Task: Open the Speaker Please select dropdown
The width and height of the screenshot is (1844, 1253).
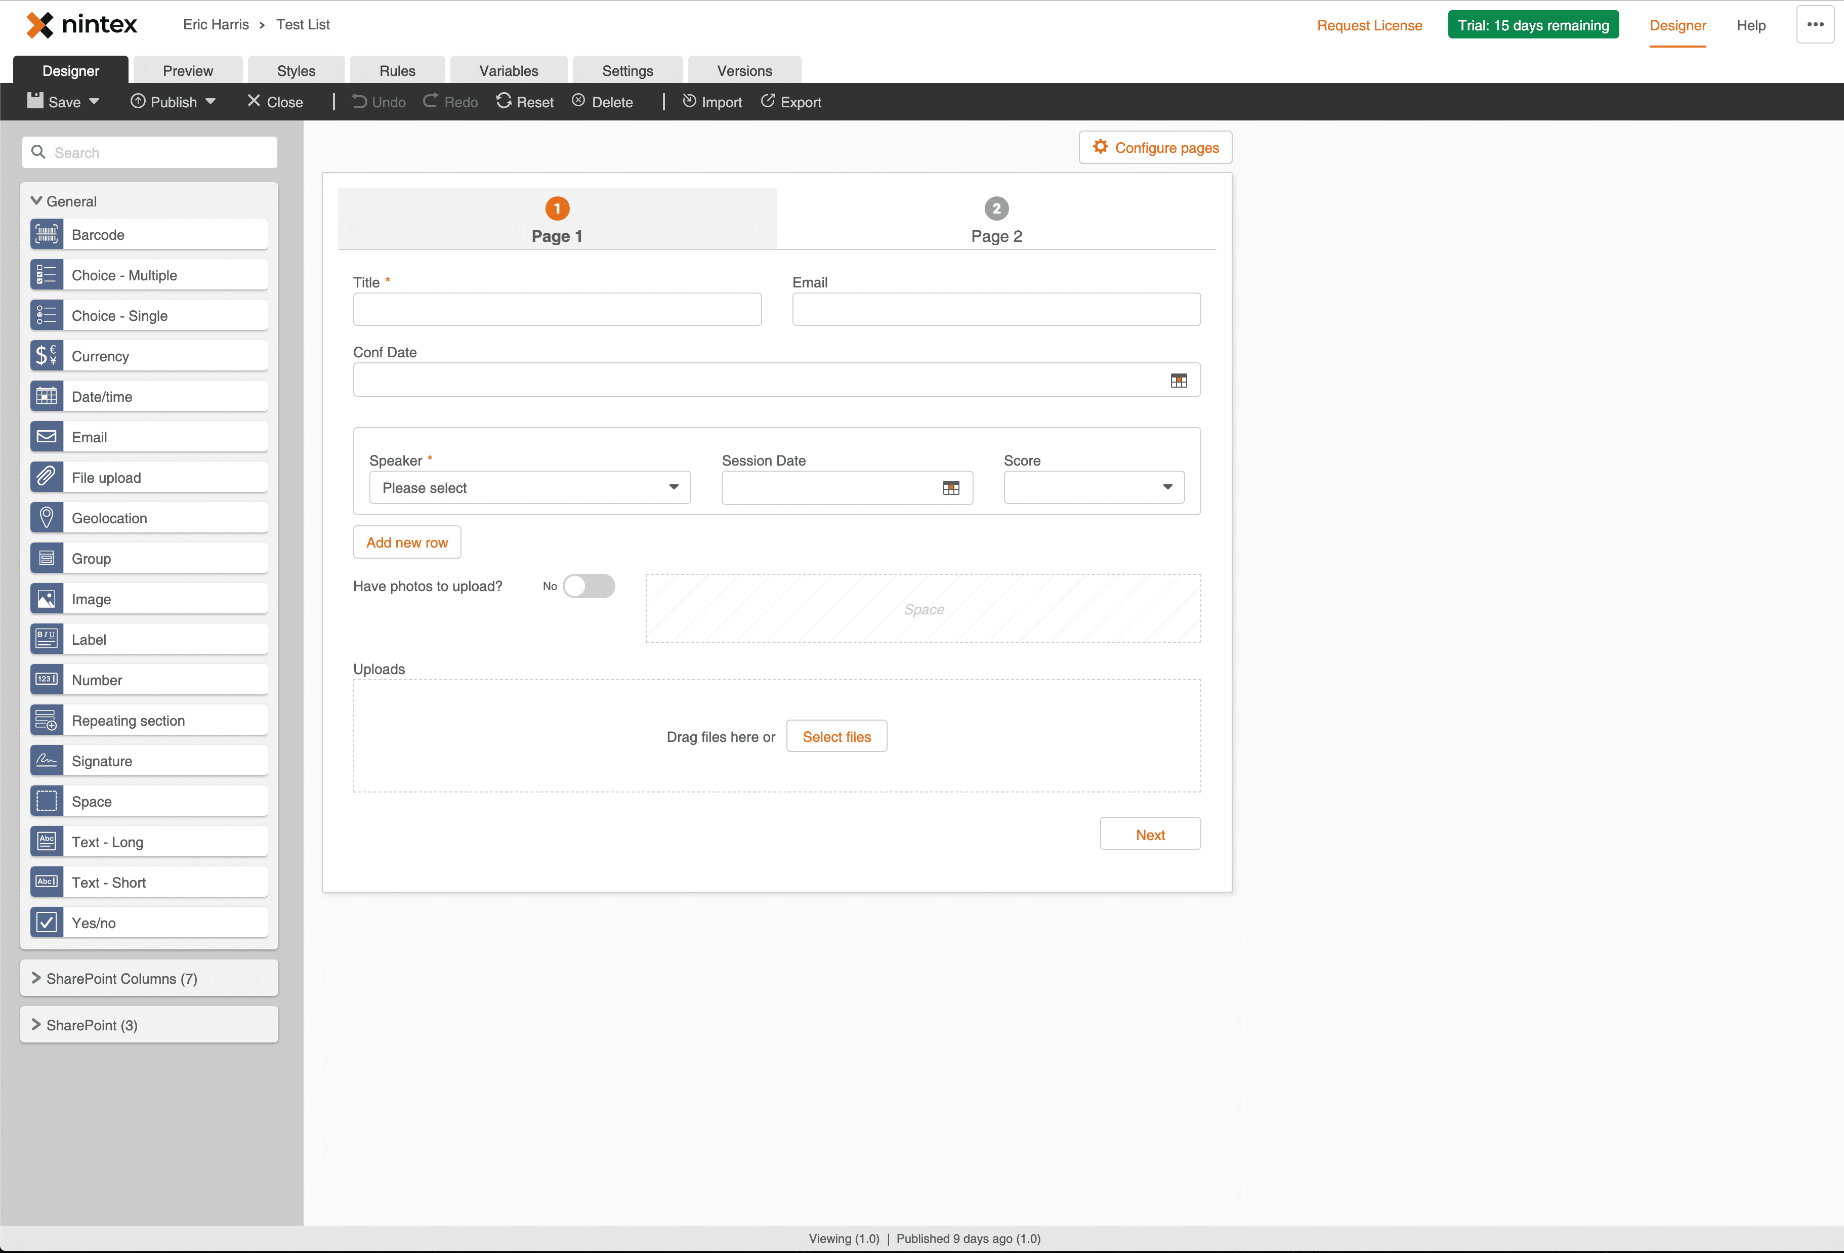Action: 530,487
